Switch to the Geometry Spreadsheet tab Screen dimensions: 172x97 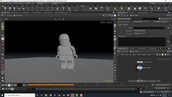(x=61, y=13)
